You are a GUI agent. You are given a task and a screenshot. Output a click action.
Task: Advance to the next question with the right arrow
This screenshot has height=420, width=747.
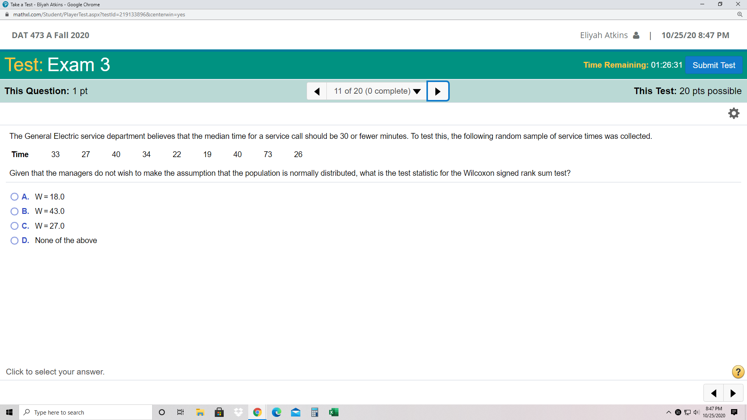coord(438,91)
